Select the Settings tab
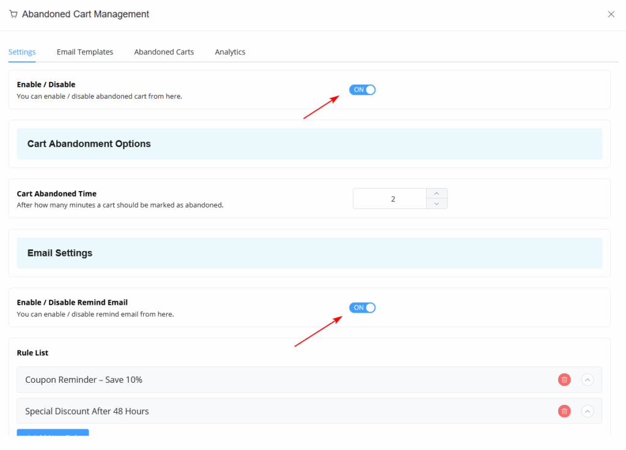The image size is (626, 450). pyautogui.click(x=22, y=52)
